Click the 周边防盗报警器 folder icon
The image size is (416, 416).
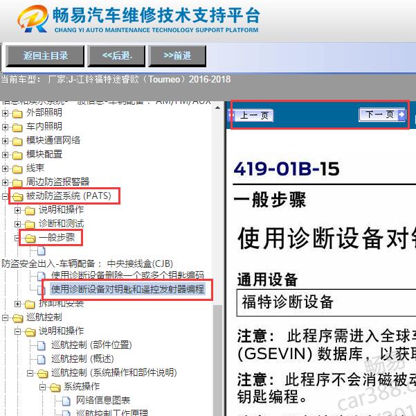(x=17, y=183)
